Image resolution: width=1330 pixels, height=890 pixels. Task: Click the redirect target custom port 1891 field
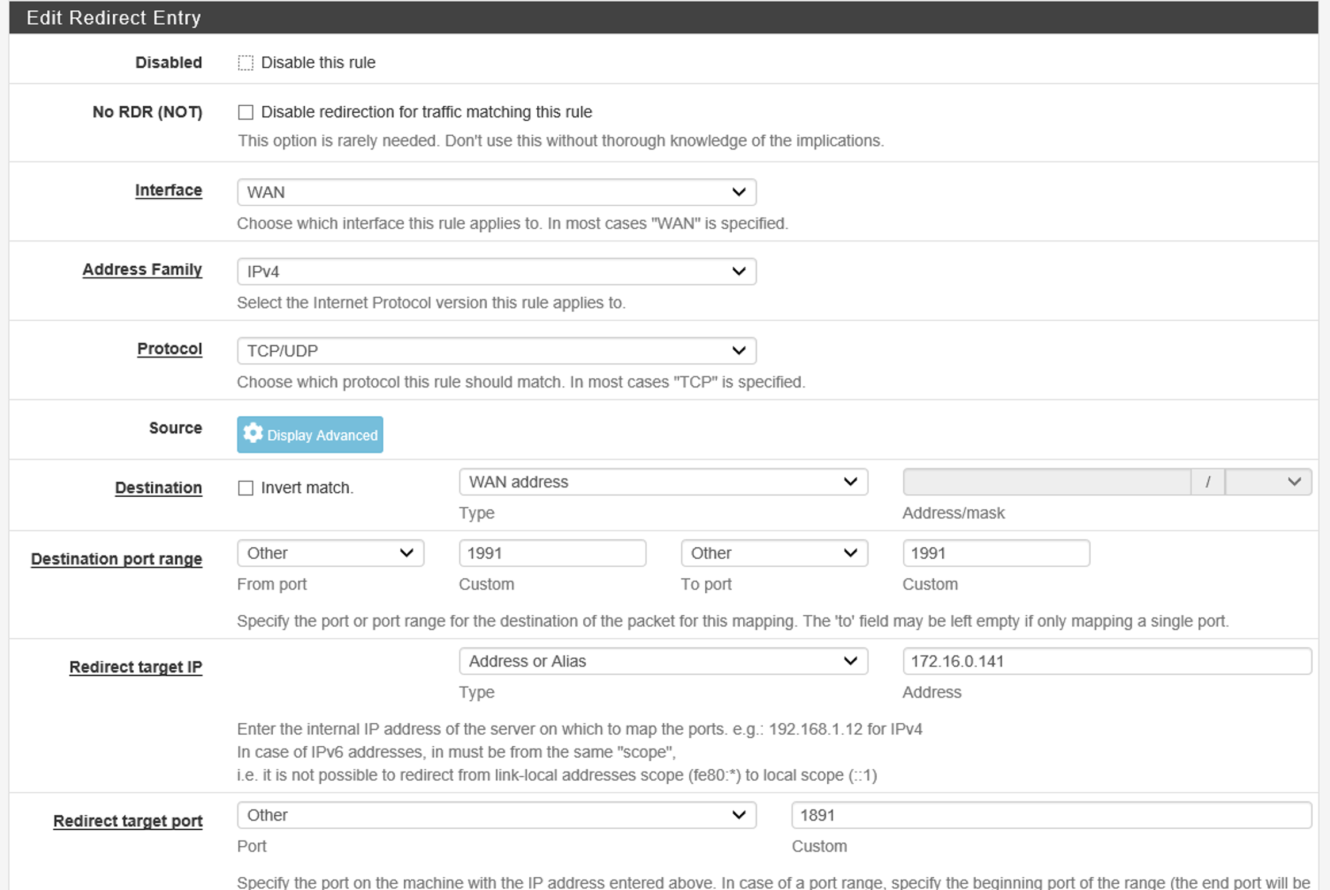pyautogui.click(x=1050, y=815)
